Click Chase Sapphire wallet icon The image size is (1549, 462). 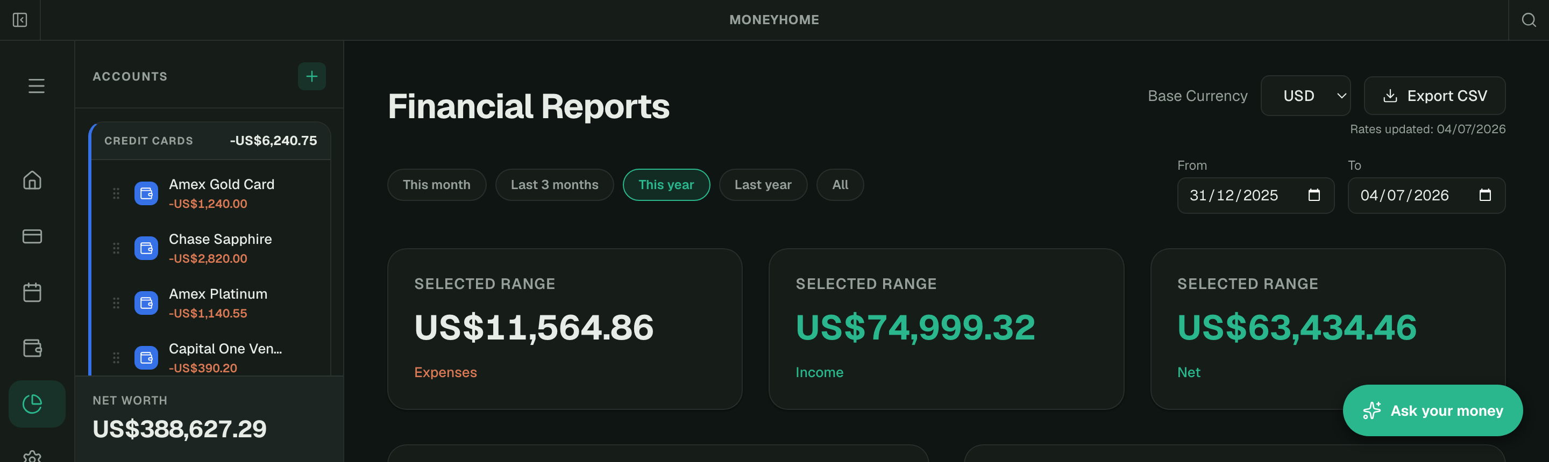point(146,248)
